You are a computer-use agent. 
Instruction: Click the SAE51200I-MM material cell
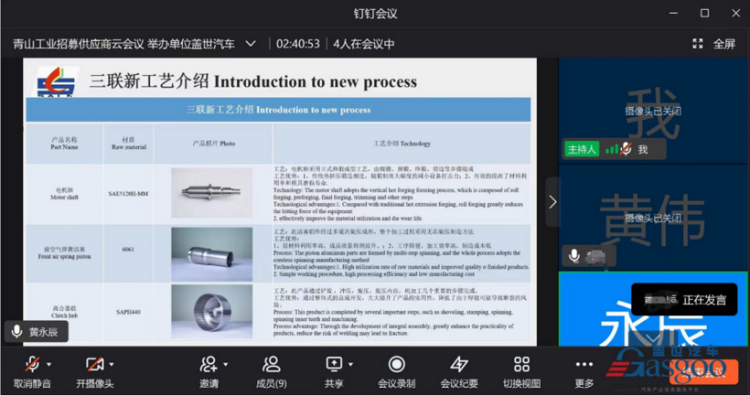pos(128,194)
